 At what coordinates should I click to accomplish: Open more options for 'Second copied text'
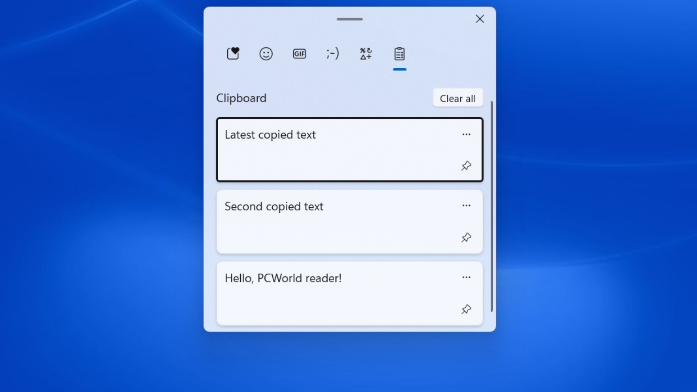click(x=466, y=205)
